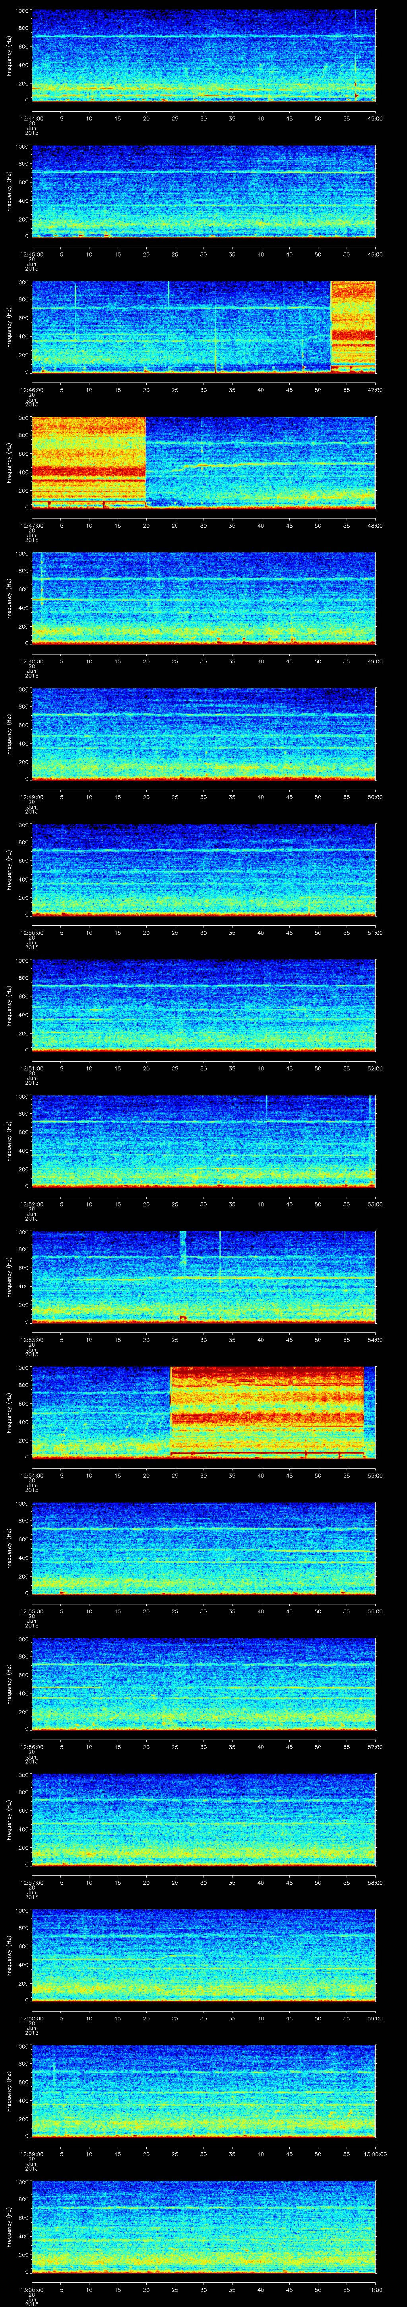Select the spectrogram panel starting at 12:48:00
This screenshot has height=2307, width=407.
[x=203, y=598]
